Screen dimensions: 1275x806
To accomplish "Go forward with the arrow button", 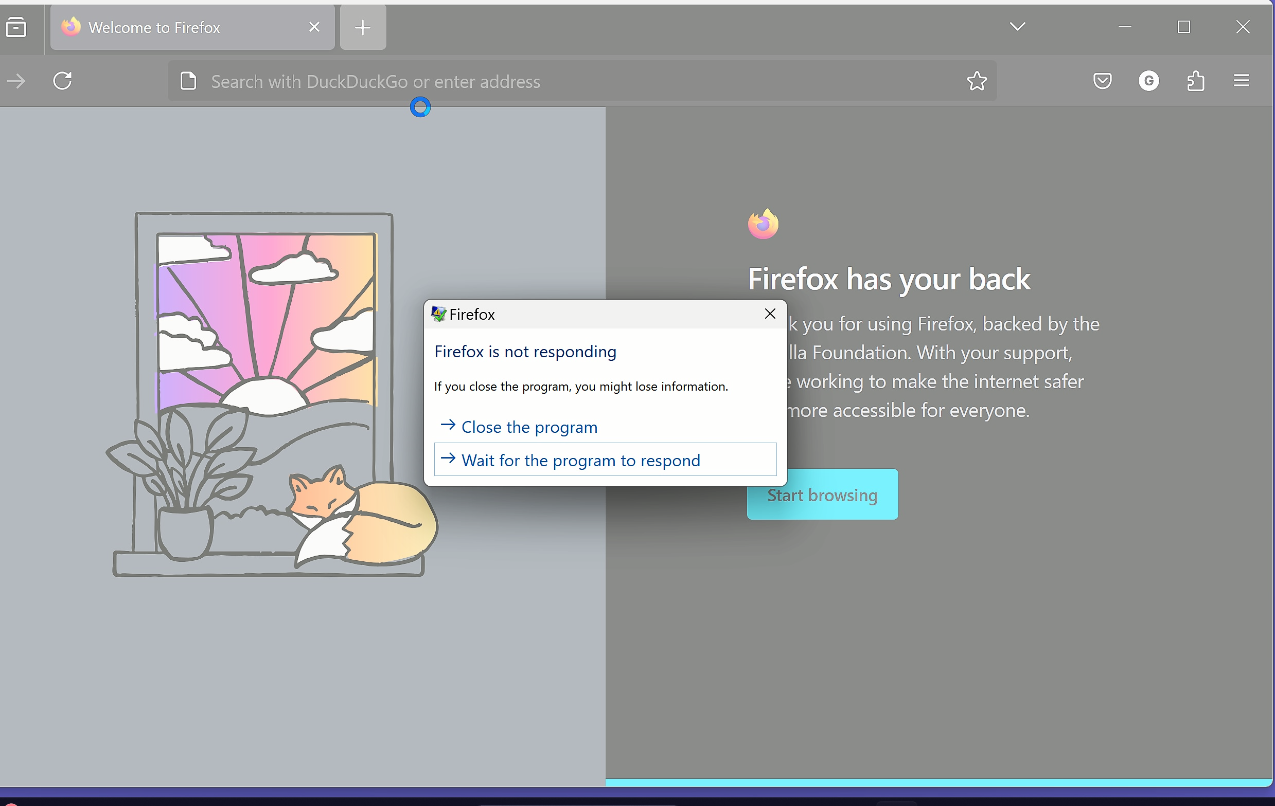I will pyautogui.click(x=16, y=81).
